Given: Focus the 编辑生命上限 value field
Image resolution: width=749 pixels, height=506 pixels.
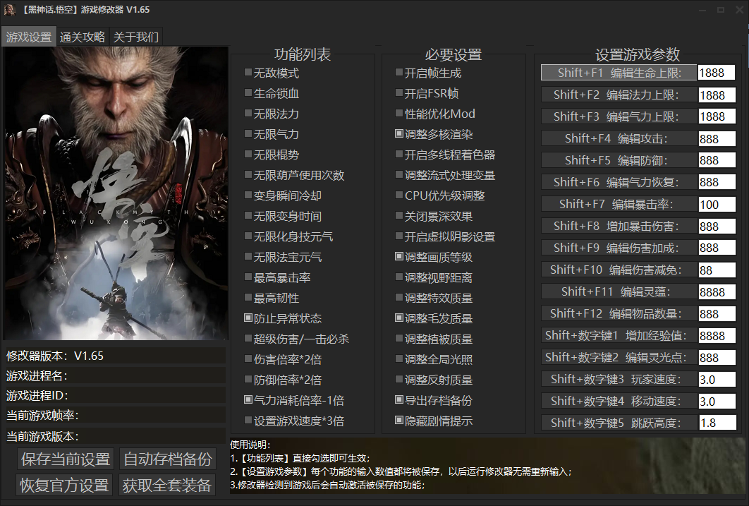Looking at the screenshot, I should 717,73.
